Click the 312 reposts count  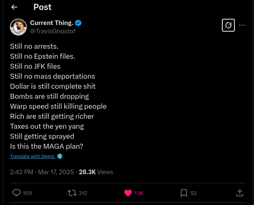coord(83,193)
